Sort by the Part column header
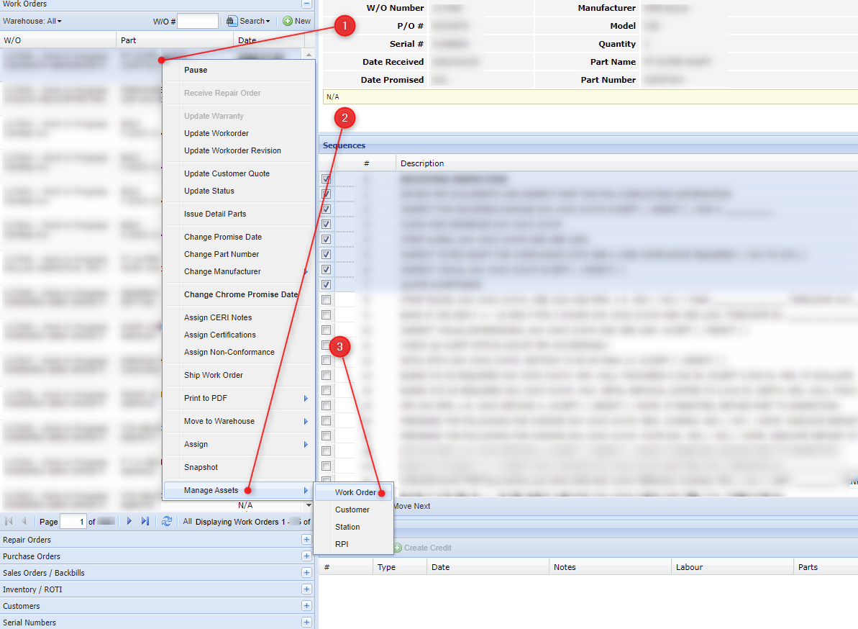The height and width of the screenshot is (629, 858). point(175,40)
